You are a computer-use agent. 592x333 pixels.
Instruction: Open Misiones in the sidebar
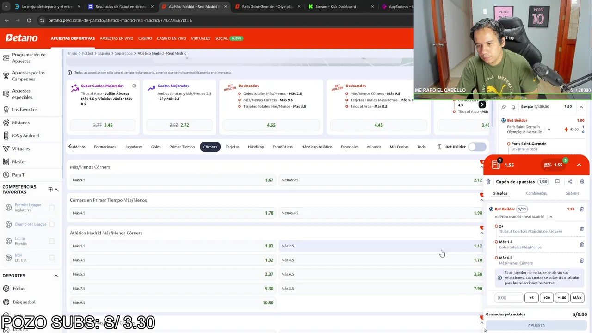[21, 123]
